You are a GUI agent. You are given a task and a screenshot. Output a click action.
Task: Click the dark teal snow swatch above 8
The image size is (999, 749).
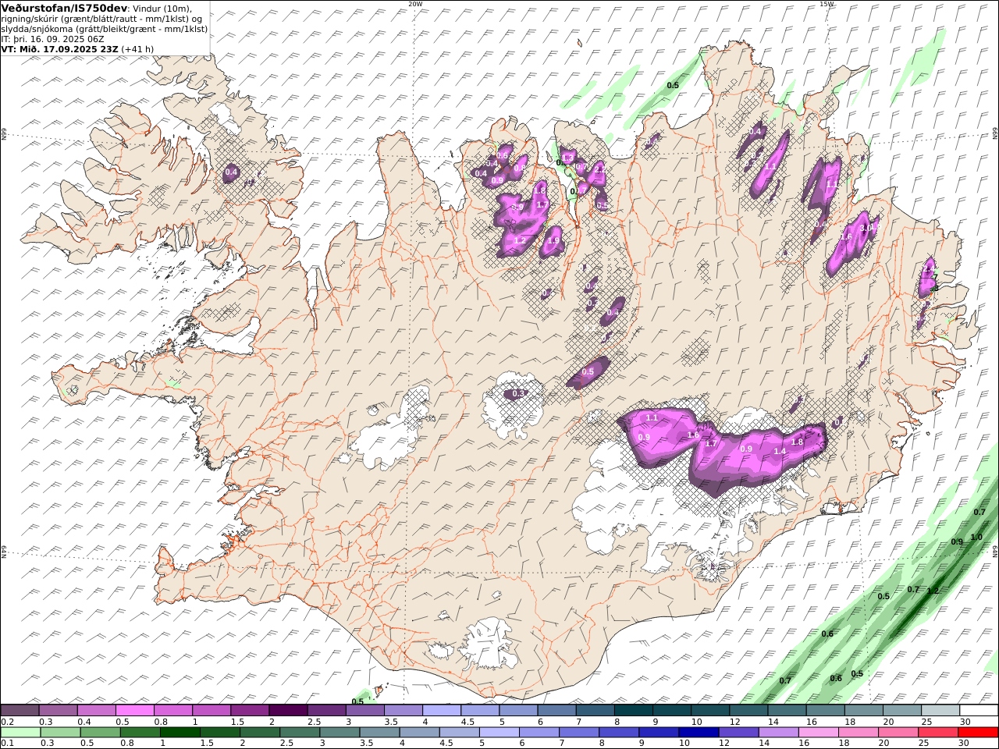coord(633,711)
